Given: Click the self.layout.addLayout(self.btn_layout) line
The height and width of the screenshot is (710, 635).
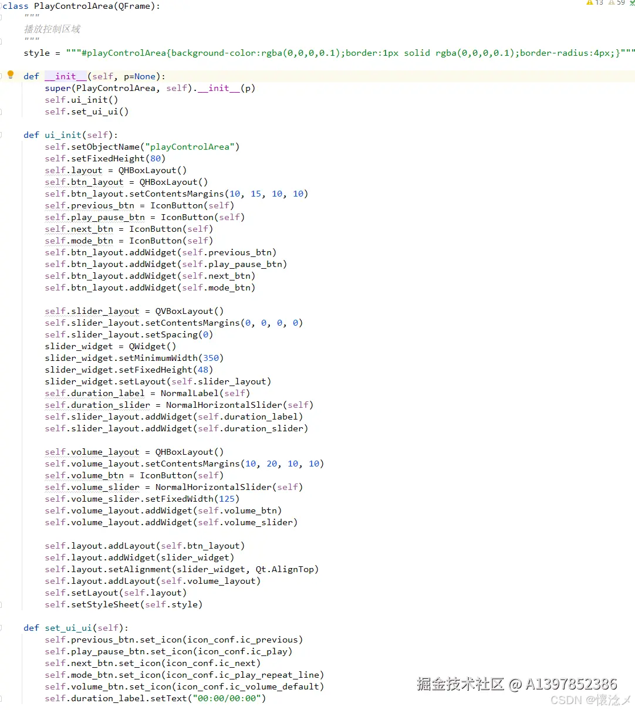Looking at the screenshot, I should click(145, 546).
